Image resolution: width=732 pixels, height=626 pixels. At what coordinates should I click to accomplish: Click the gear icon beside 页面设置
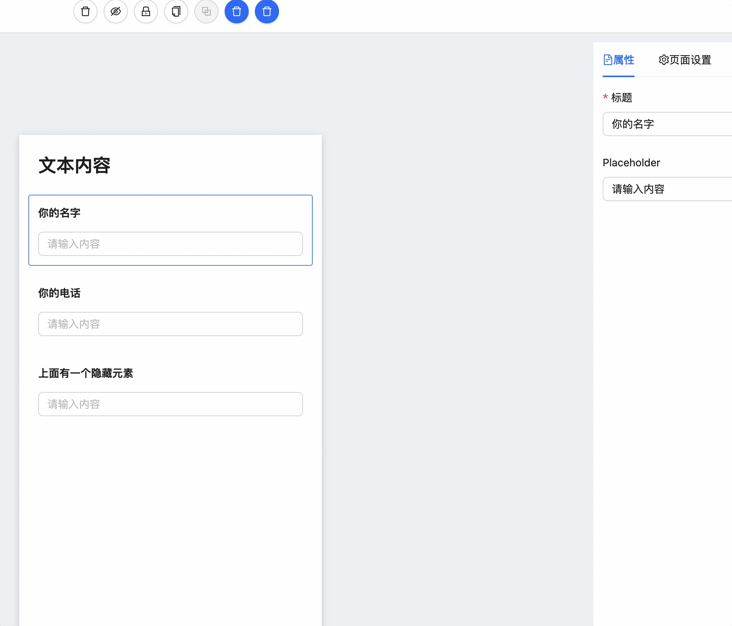663,60
